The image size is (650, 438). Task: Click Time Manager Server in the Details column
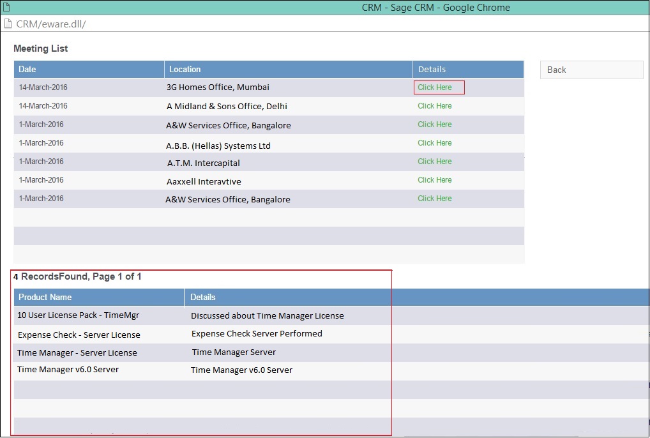[x=234, y=352]
